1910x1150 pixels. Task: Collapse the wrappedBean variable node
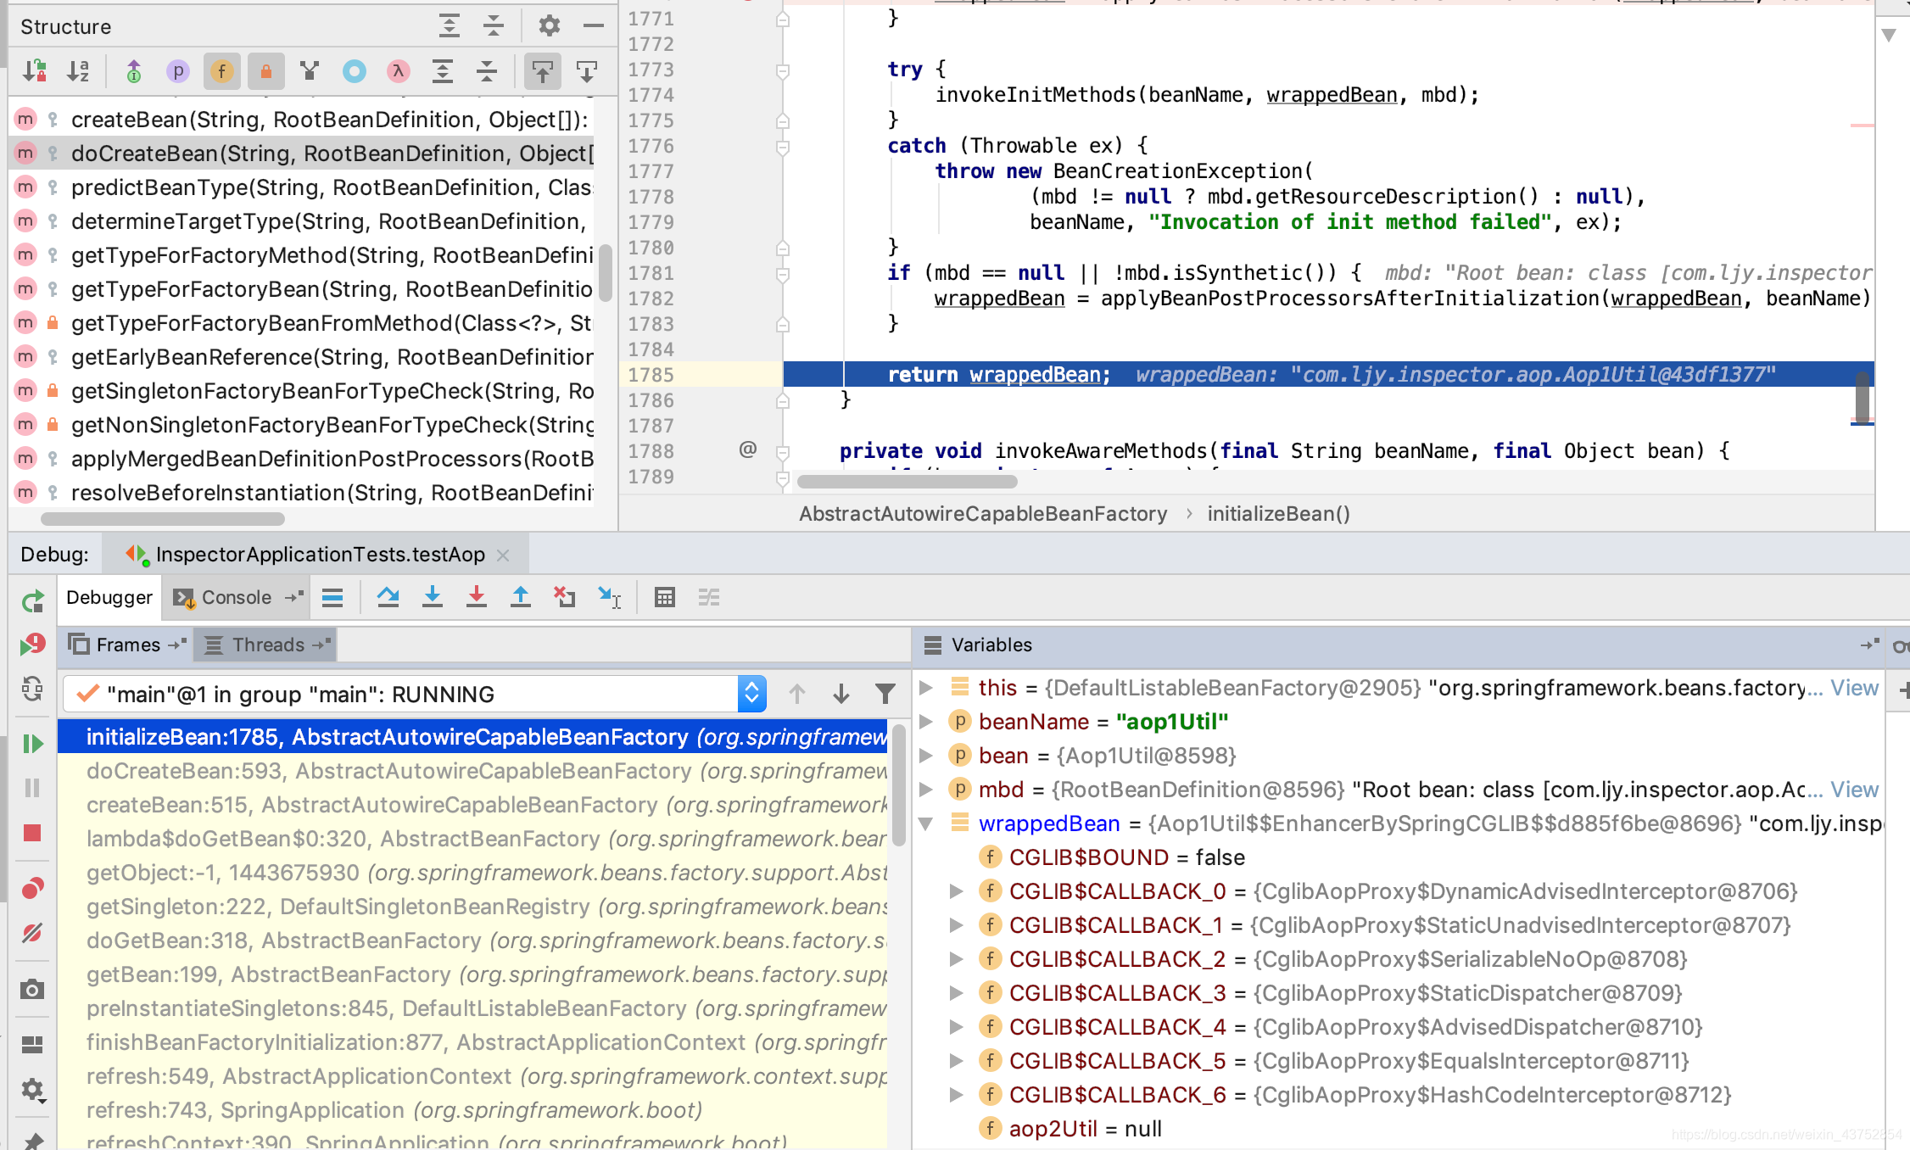click(926, 823)
